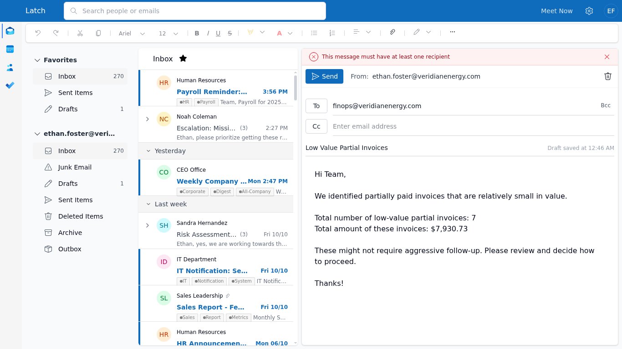Toggle bold formatting
This screenshot has width=622, height=349.
(x=197, y=33)
